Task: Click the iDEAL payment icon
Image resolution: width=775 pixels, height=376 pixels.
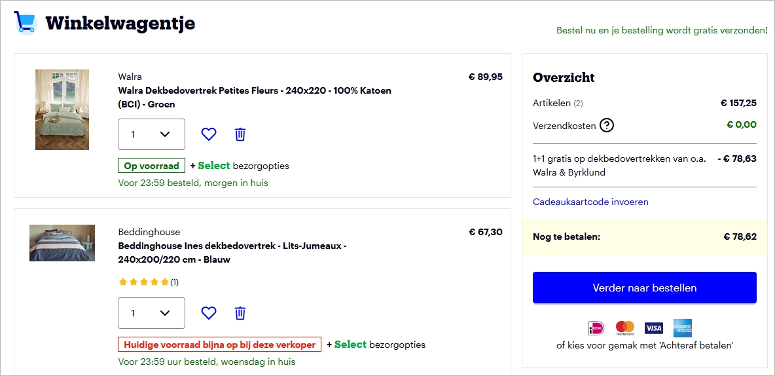Action: pyautogui.click(x=596, y=328)
